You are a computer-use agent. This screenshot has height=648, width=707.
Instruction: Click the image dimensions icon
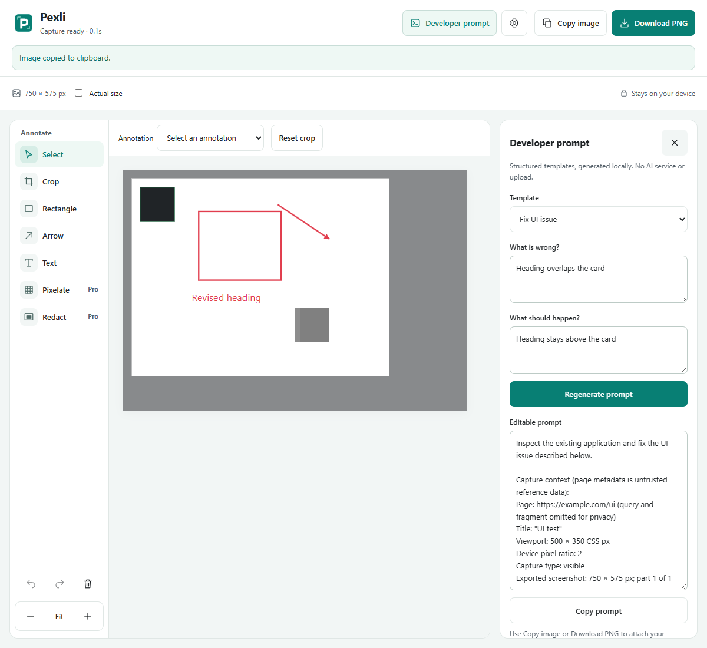(x=16, y=93)
